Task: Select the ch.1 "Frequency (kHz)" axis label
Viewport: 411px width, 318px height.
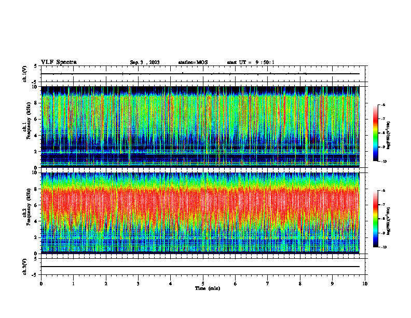Action: 29,121
